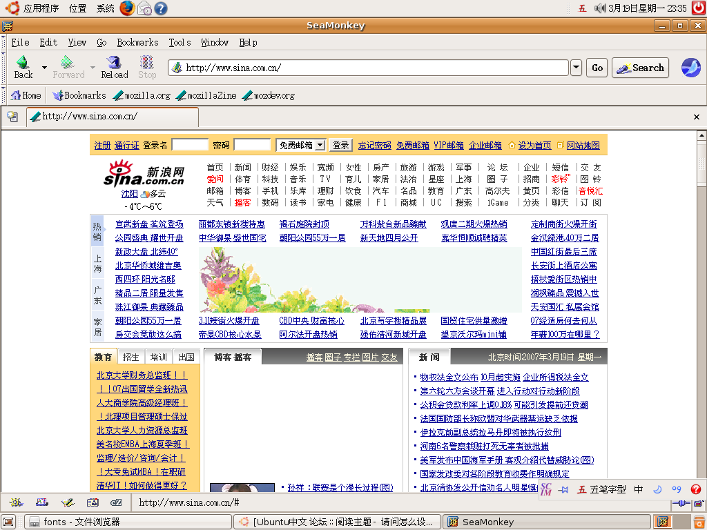Click the red power/logout button
This screenshot has height=530, width=707.
[x=699, y=8]
